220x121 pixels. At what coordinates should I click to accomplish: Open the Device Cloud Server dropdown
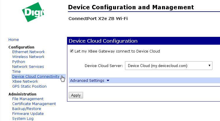click(x=168, y=66)
